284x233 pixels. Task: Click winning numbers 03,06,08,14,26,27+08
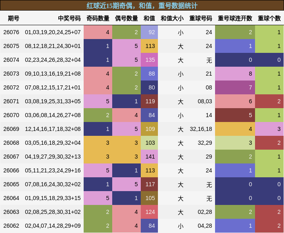(x=53, y=115)
